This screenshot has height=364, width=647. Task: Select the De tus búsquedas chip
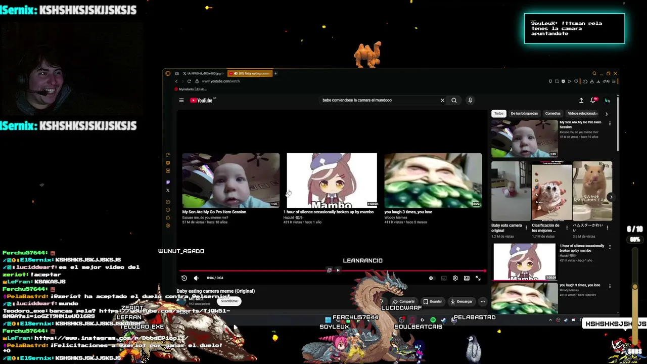[x=524, y=113]
